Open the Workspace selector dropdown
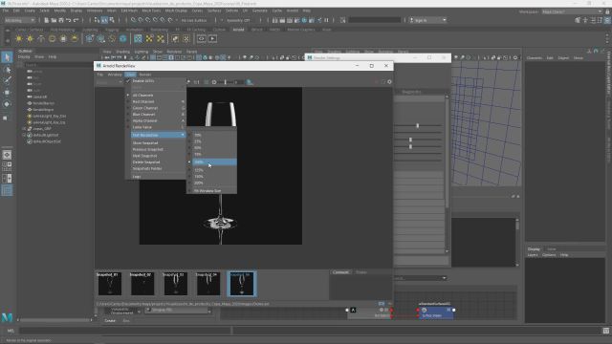 572,11
